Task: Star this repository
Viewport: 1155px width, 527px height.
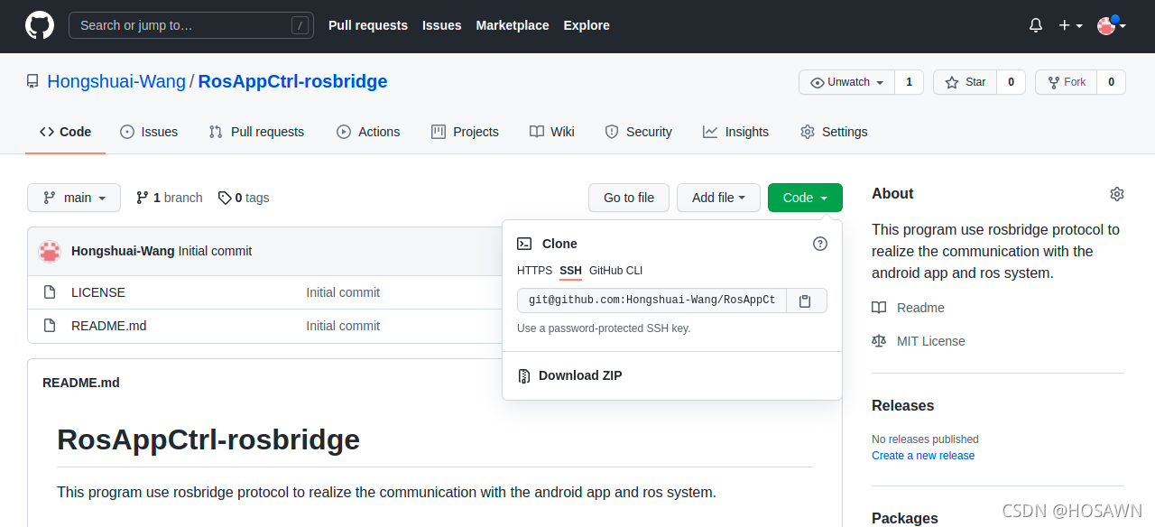Action: [965, 82]
